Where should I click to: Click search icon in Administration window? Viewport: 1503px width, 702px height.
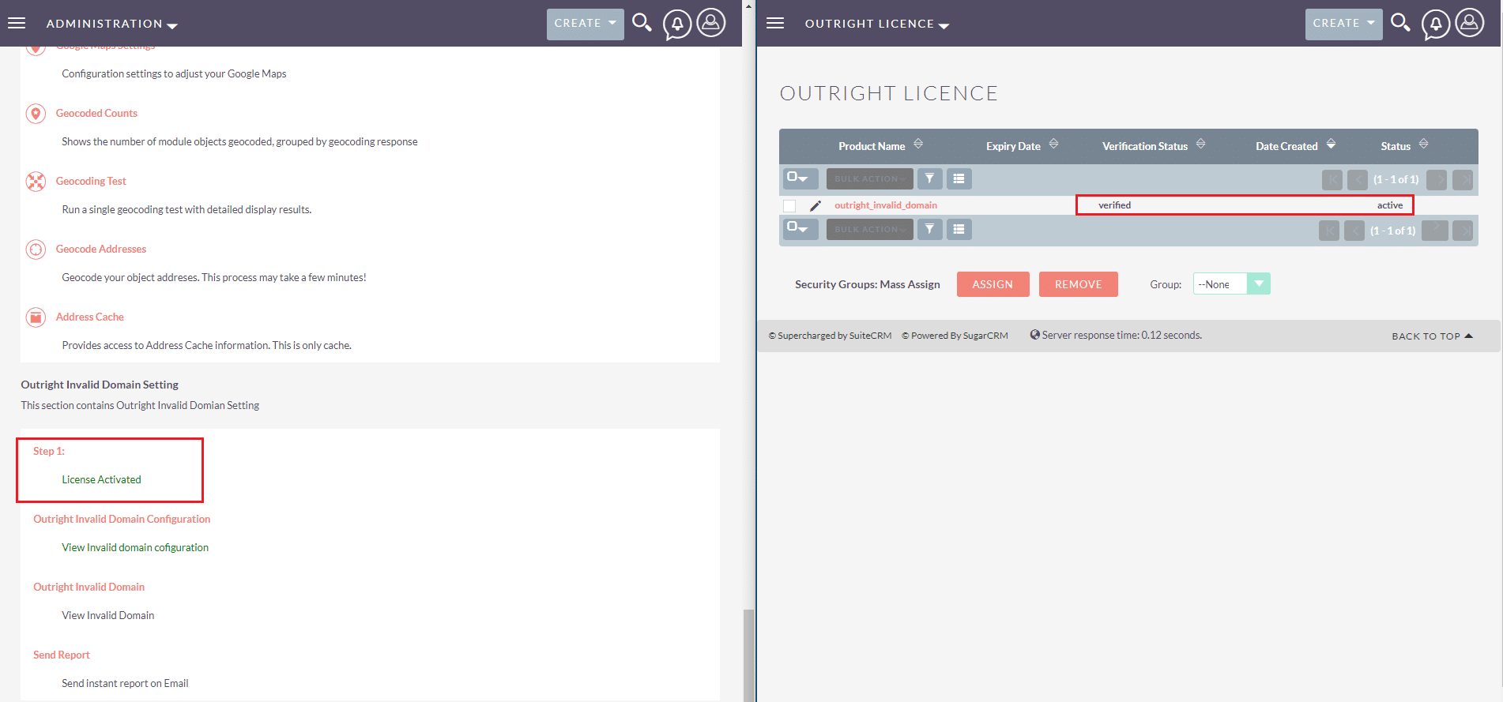[642, 22]
